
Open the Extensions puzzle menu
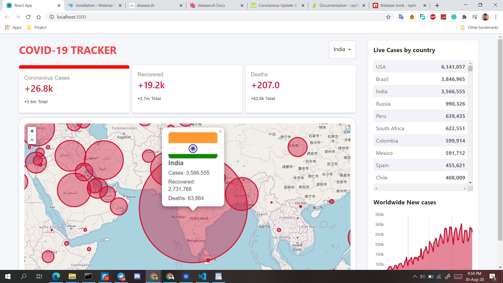[x=464, y=17]
